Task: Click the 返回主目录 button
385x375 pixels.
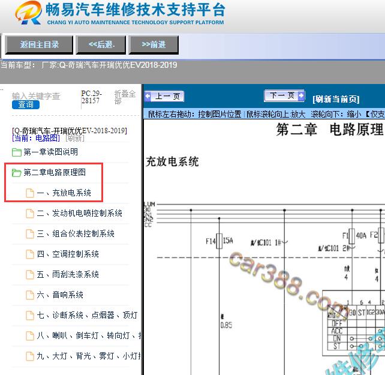Action: (39, 45)
